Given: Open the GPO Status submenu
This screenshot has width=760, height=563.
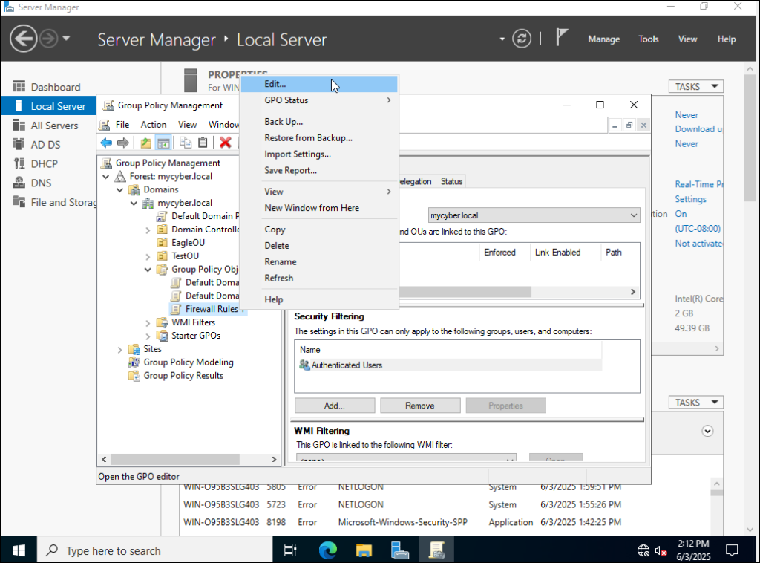Looking at the screenshot, I should (x=319, y=100).
